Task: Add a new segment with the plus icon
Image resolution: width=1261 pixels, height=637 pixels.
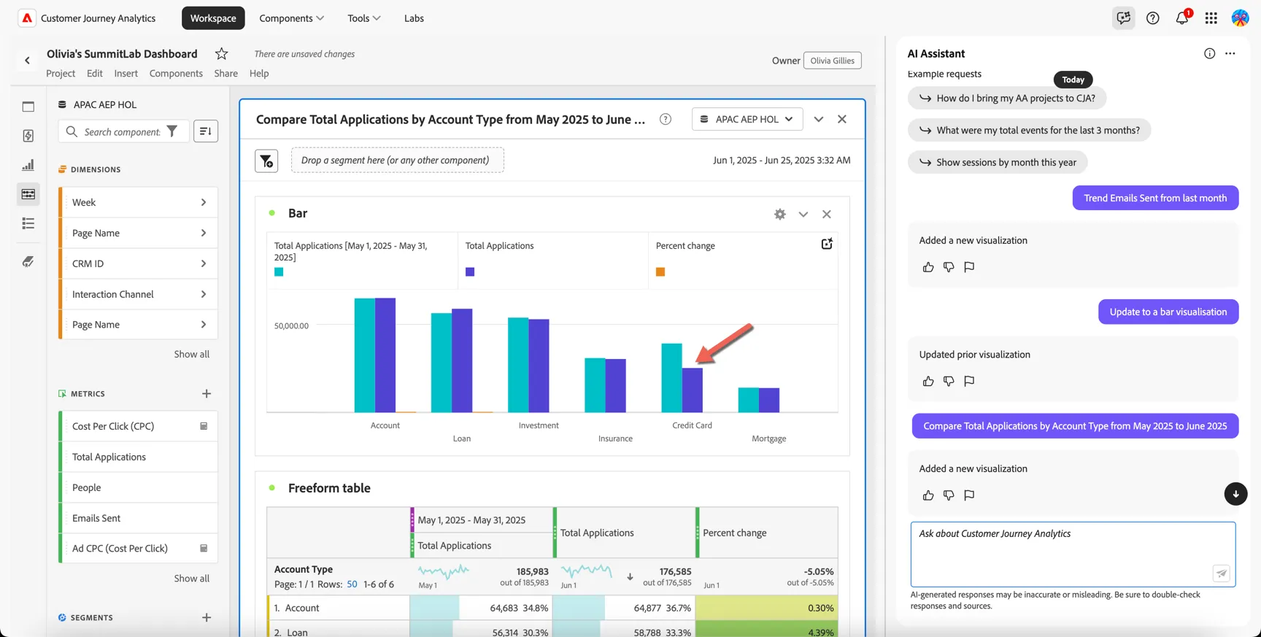Action: coord(207,618)
